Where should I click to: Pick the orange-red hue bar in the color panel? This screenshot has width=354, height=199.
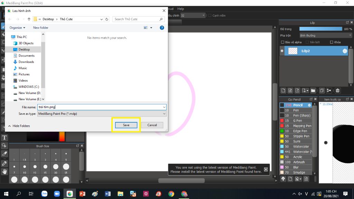tap(62, 136)
